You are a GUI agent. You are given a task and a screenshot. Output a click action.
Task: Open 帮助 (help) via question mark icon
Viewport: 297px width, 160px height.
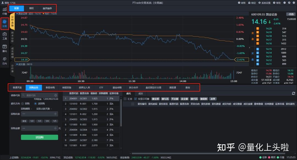pos(274,2)
